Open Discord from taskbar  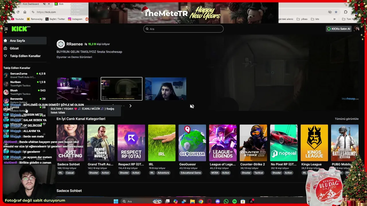pos(218,201)
